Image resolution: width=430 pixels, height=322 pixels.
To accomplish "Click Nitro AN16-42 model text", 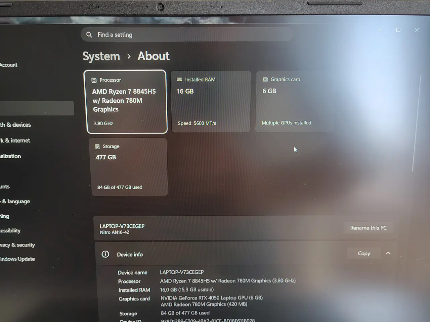I will pos(114,232).
